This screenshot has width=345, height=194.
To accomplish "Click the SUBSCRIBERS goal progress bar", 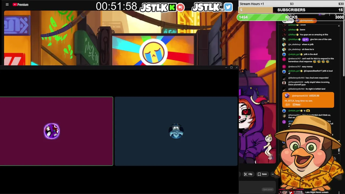I will click(x=291, y=10).
